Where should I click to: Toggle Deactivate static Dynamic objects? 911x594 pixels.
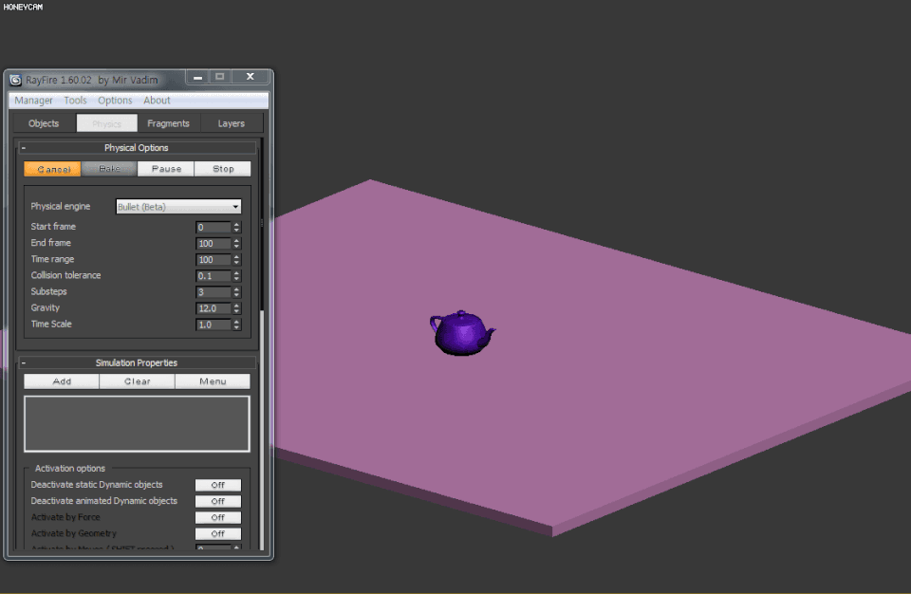(x=218, y=485)
